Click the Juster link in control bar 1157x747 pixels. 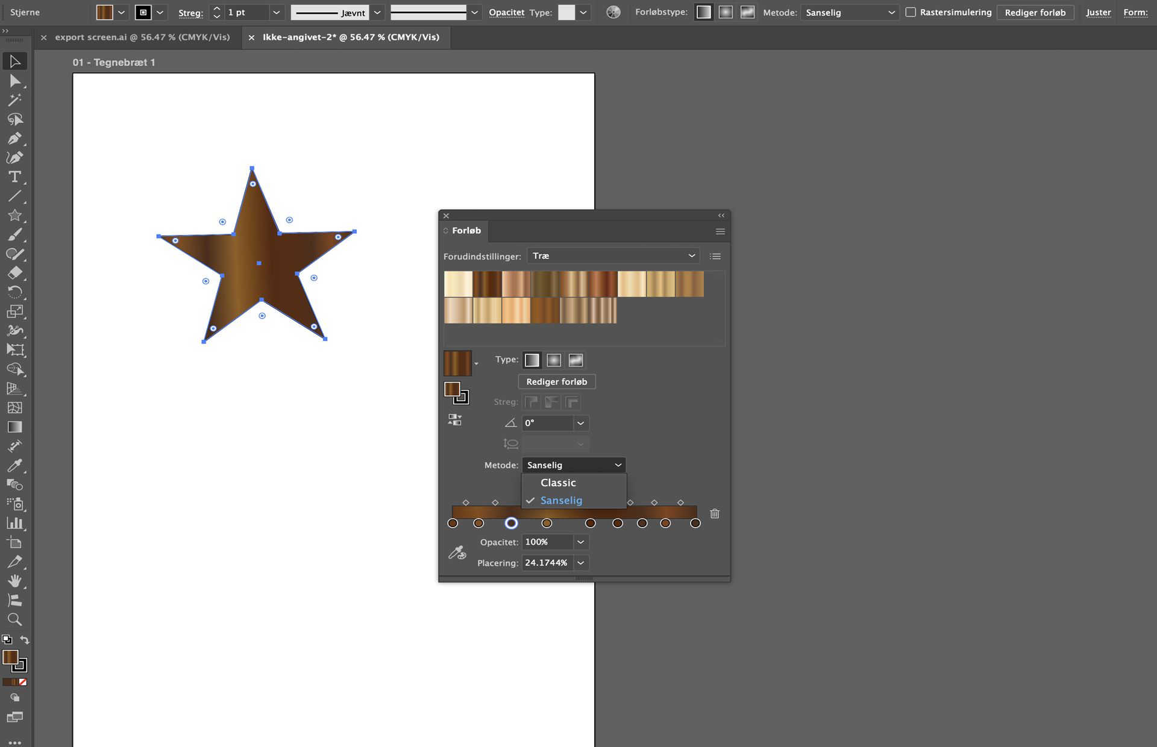click(x=1098, y=12)
